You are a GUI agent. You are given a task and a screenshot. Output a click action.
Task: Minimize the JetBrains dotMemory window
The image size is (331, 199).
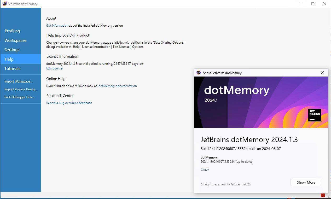[301, 4]
